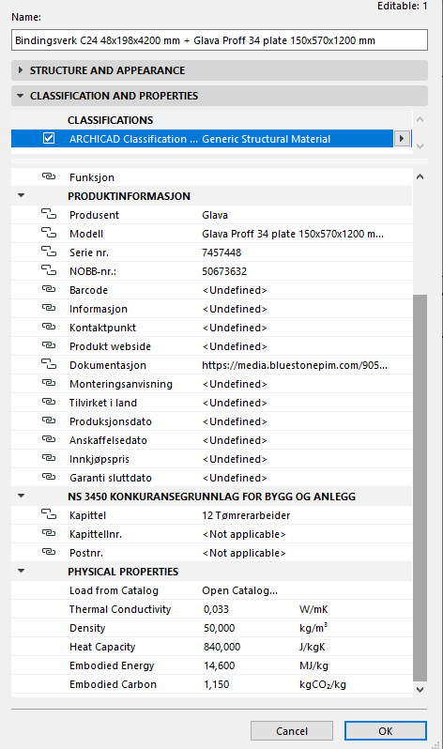Click the Produsent value Glava
Viewport: 443px width, 749px height.
point(215,215)
